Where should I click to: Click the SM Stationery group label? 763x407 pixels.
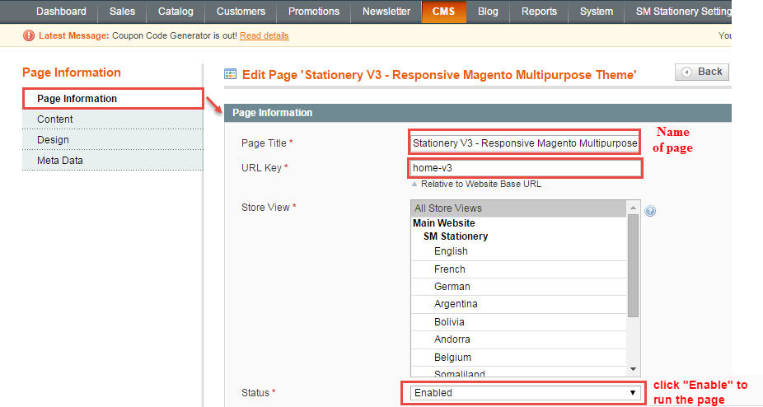(456, 236)
